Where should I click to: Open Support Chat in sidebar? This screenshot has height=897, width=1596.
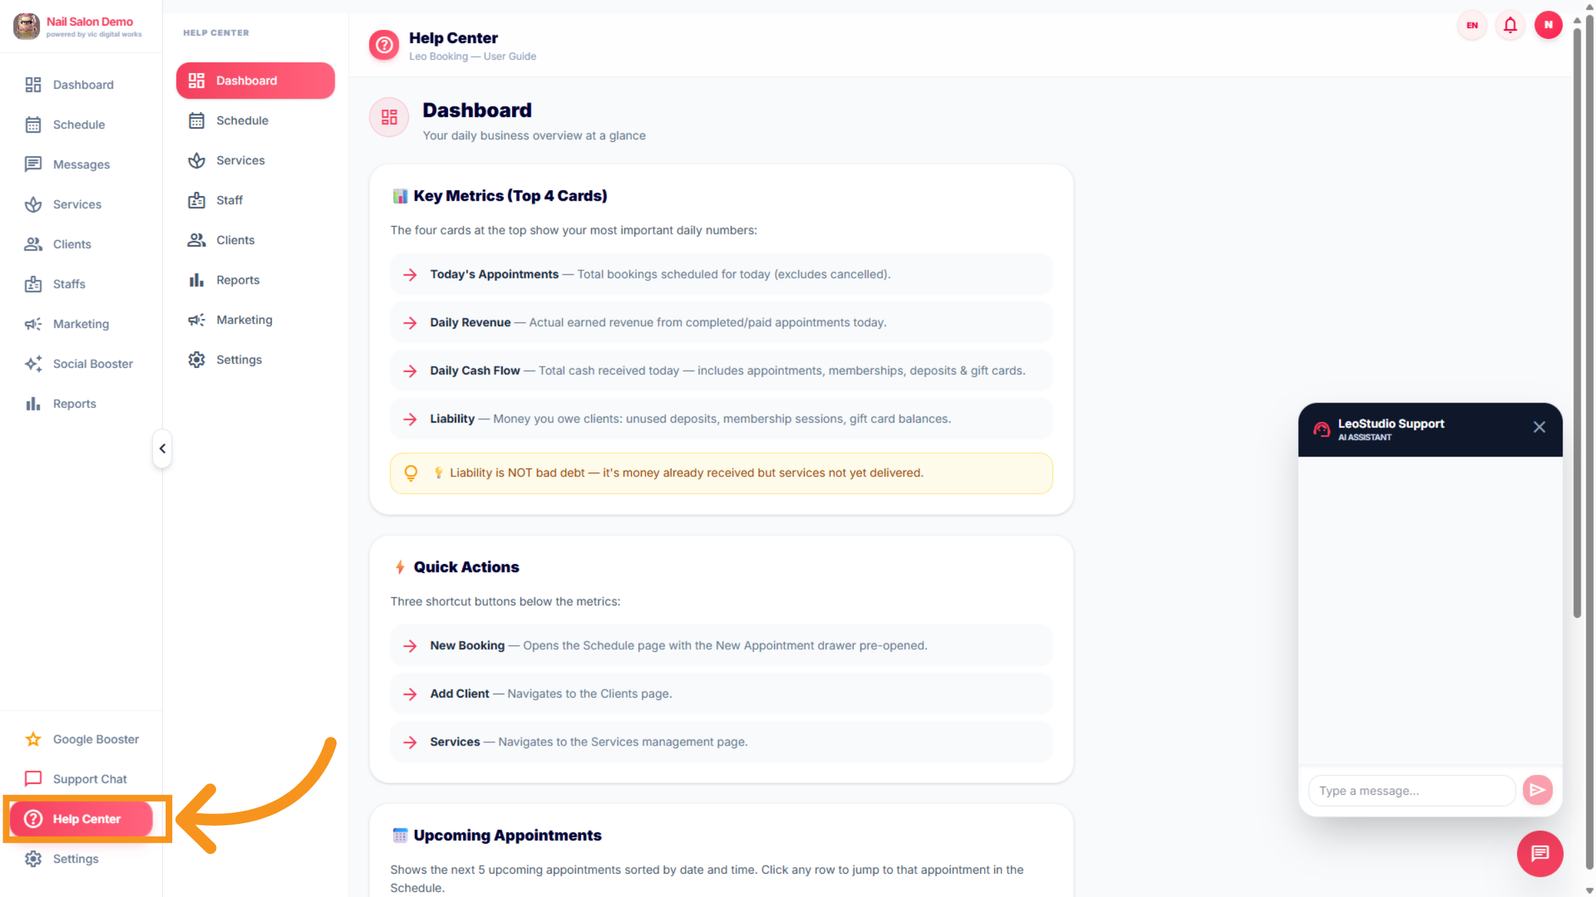pyautogui.click(x=90, y=779)
